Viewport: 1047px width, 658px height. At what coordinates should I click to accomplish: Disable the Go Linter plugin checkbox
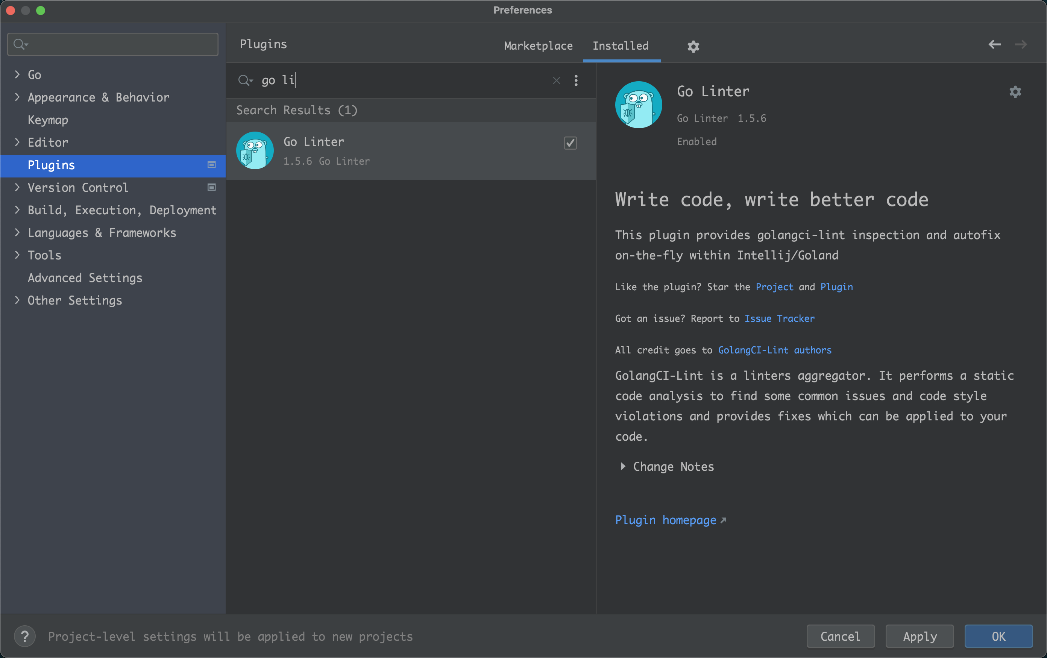click(570, 143)
